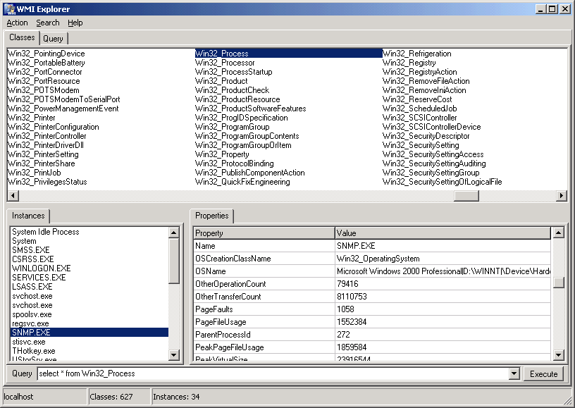Open the query history dropdown
This screenshot has width=575, height=408.
tap(514, 374)
